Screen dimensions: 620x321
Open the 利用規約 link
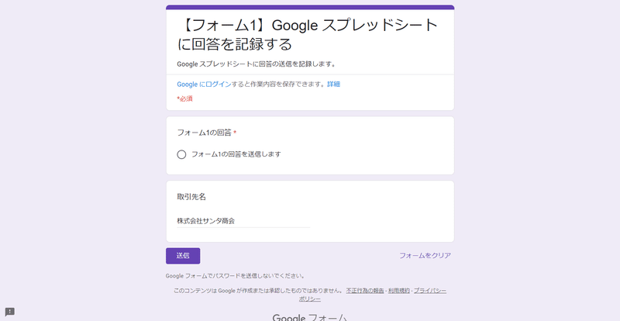pyautogui.click(x=398, y=291)
